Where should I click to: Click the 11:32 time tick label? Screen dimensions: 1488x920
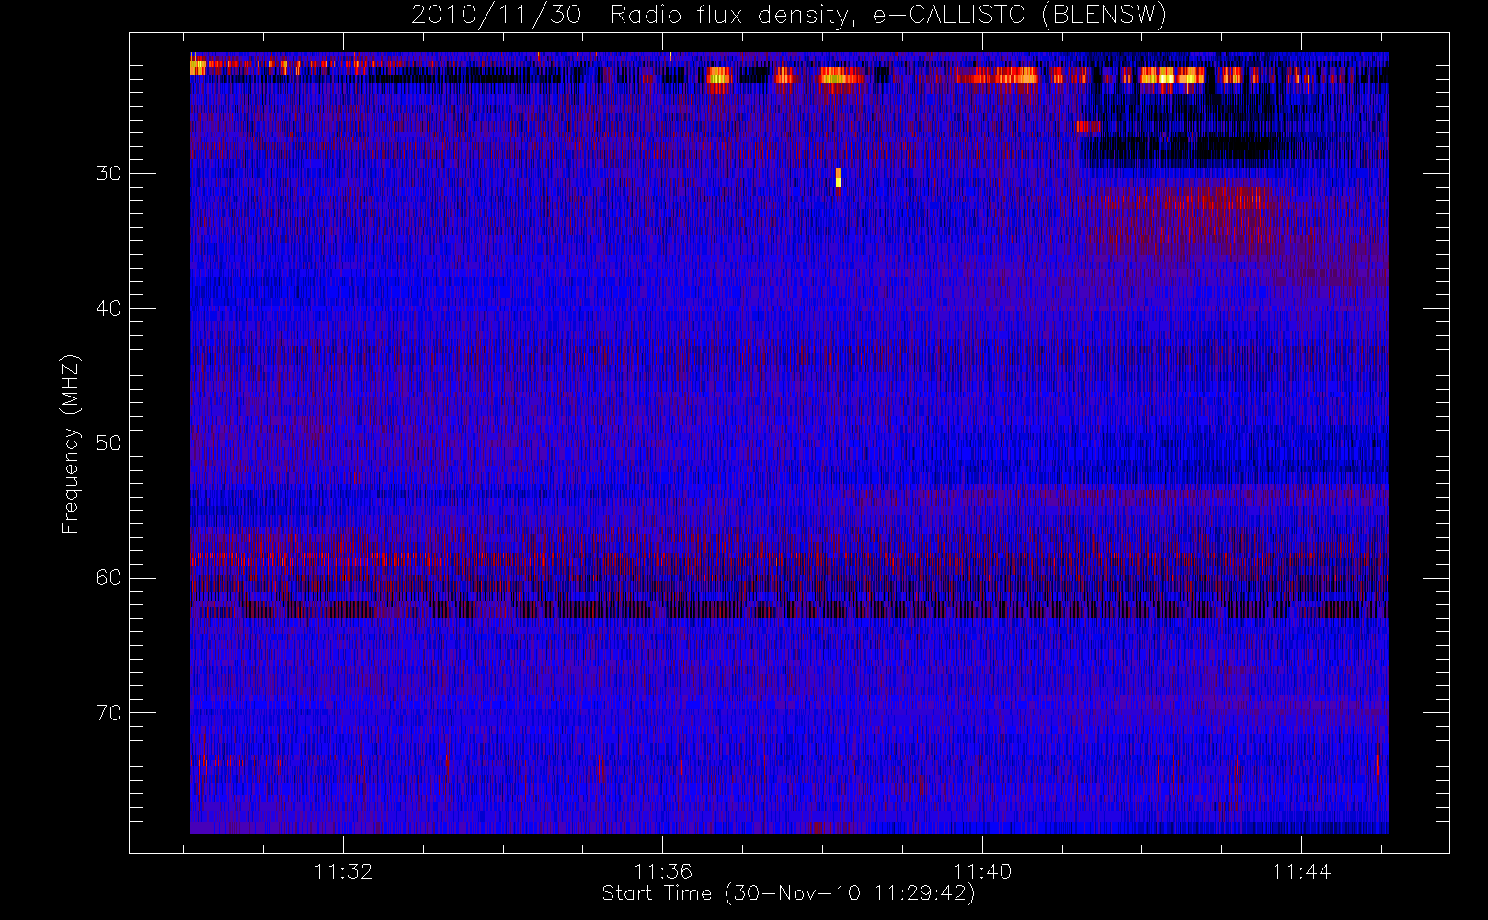click(x=343, y=871)
